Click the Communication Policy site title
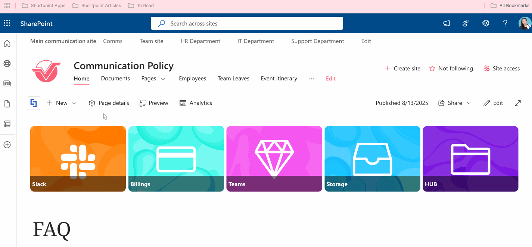This screenshot has height=247, width=532. pos(124,66)
